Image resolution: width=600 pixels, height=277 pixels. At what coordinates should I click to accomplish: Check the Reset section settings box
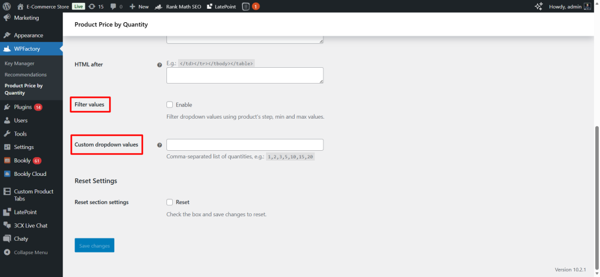coord(170,202)
